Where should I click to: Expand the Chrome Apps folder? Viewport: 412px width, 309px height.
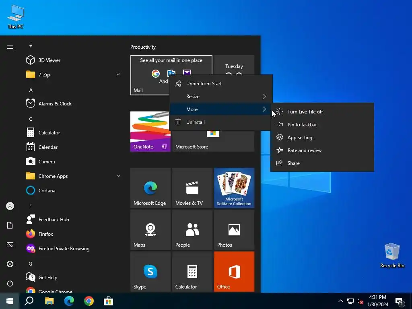point(73,176)
